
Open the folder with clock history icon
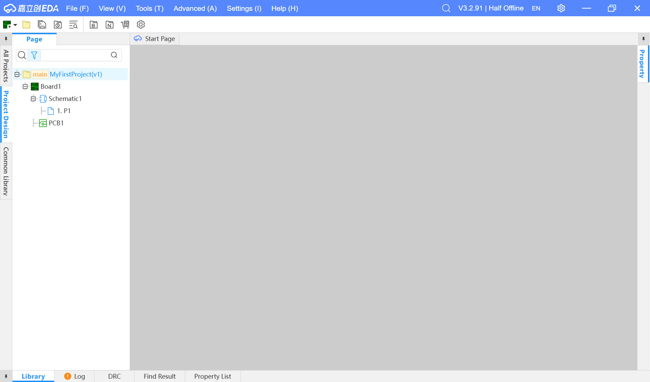(58, 25)
